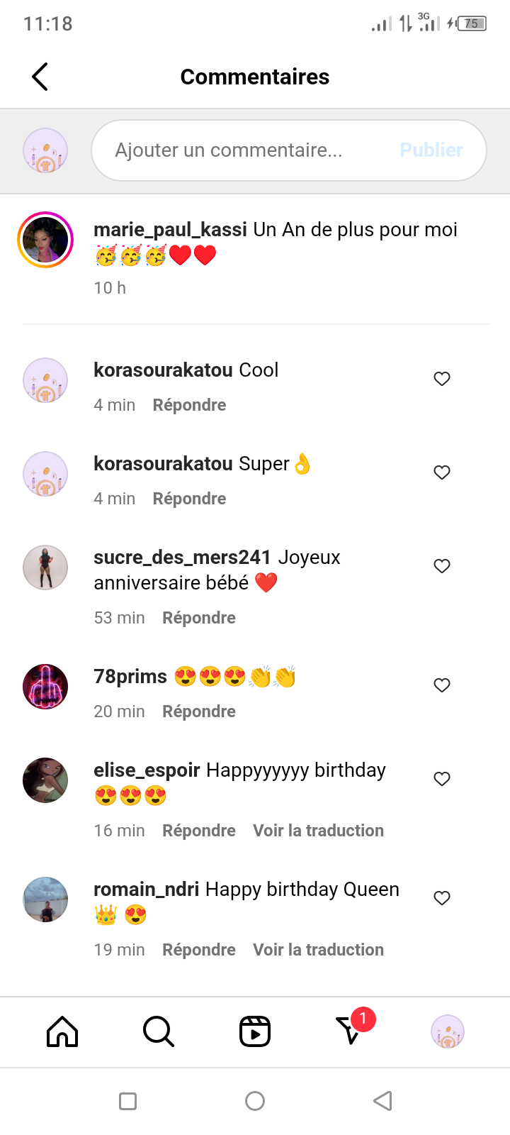Viewport: 510px width, 1135px height.
Task: Show translation of romain_ndri's comment
Action: pyautogui.click(x=319, y=950)
